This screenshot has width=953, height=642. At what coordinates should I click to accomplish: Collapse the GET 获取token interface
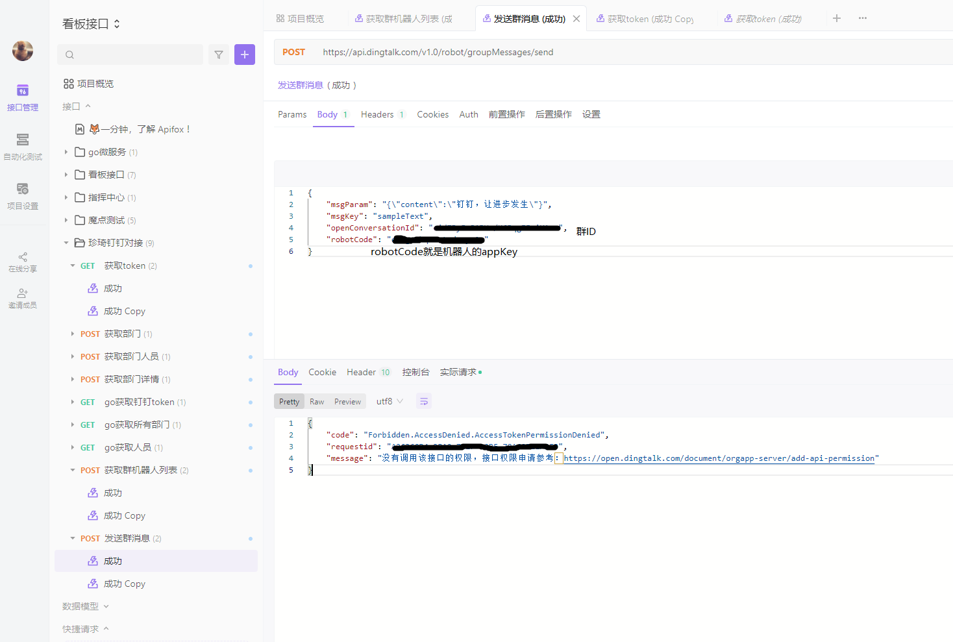point(73,265)
